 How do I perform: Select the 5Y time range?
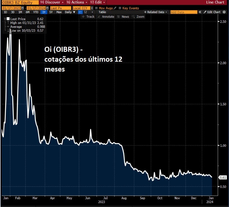[51, 12]
